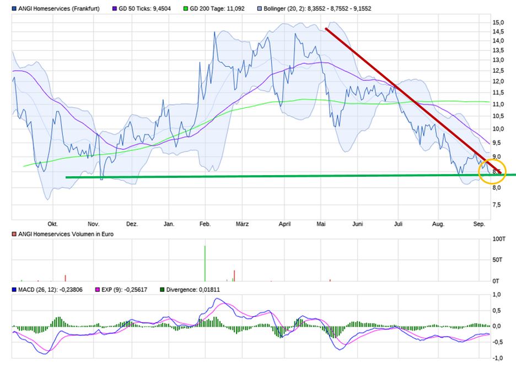Screen dimensions: 516x369
Task: Click the Aug. label on time axis
Action: (x=438, y=224)
